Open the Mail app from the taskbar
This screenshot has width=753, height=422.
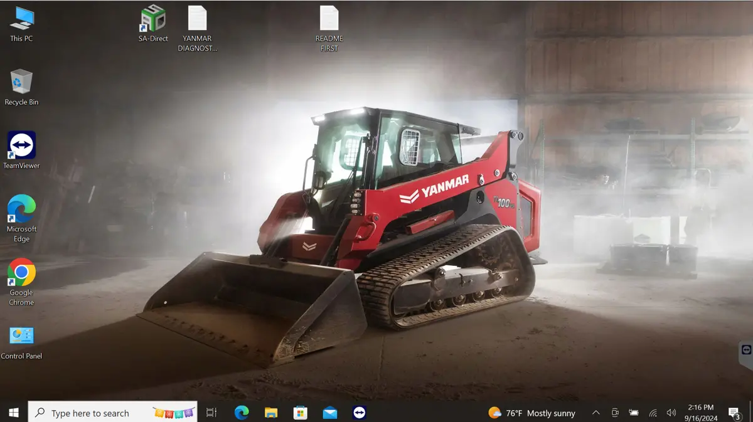coord(330,413)
